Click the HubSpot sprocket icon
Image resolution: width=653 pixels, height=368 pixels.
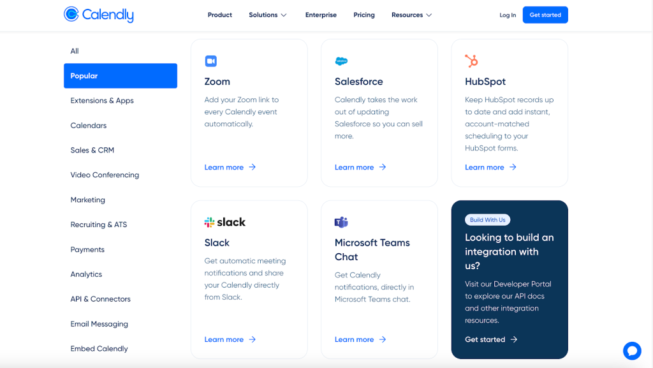click(471, 61)
